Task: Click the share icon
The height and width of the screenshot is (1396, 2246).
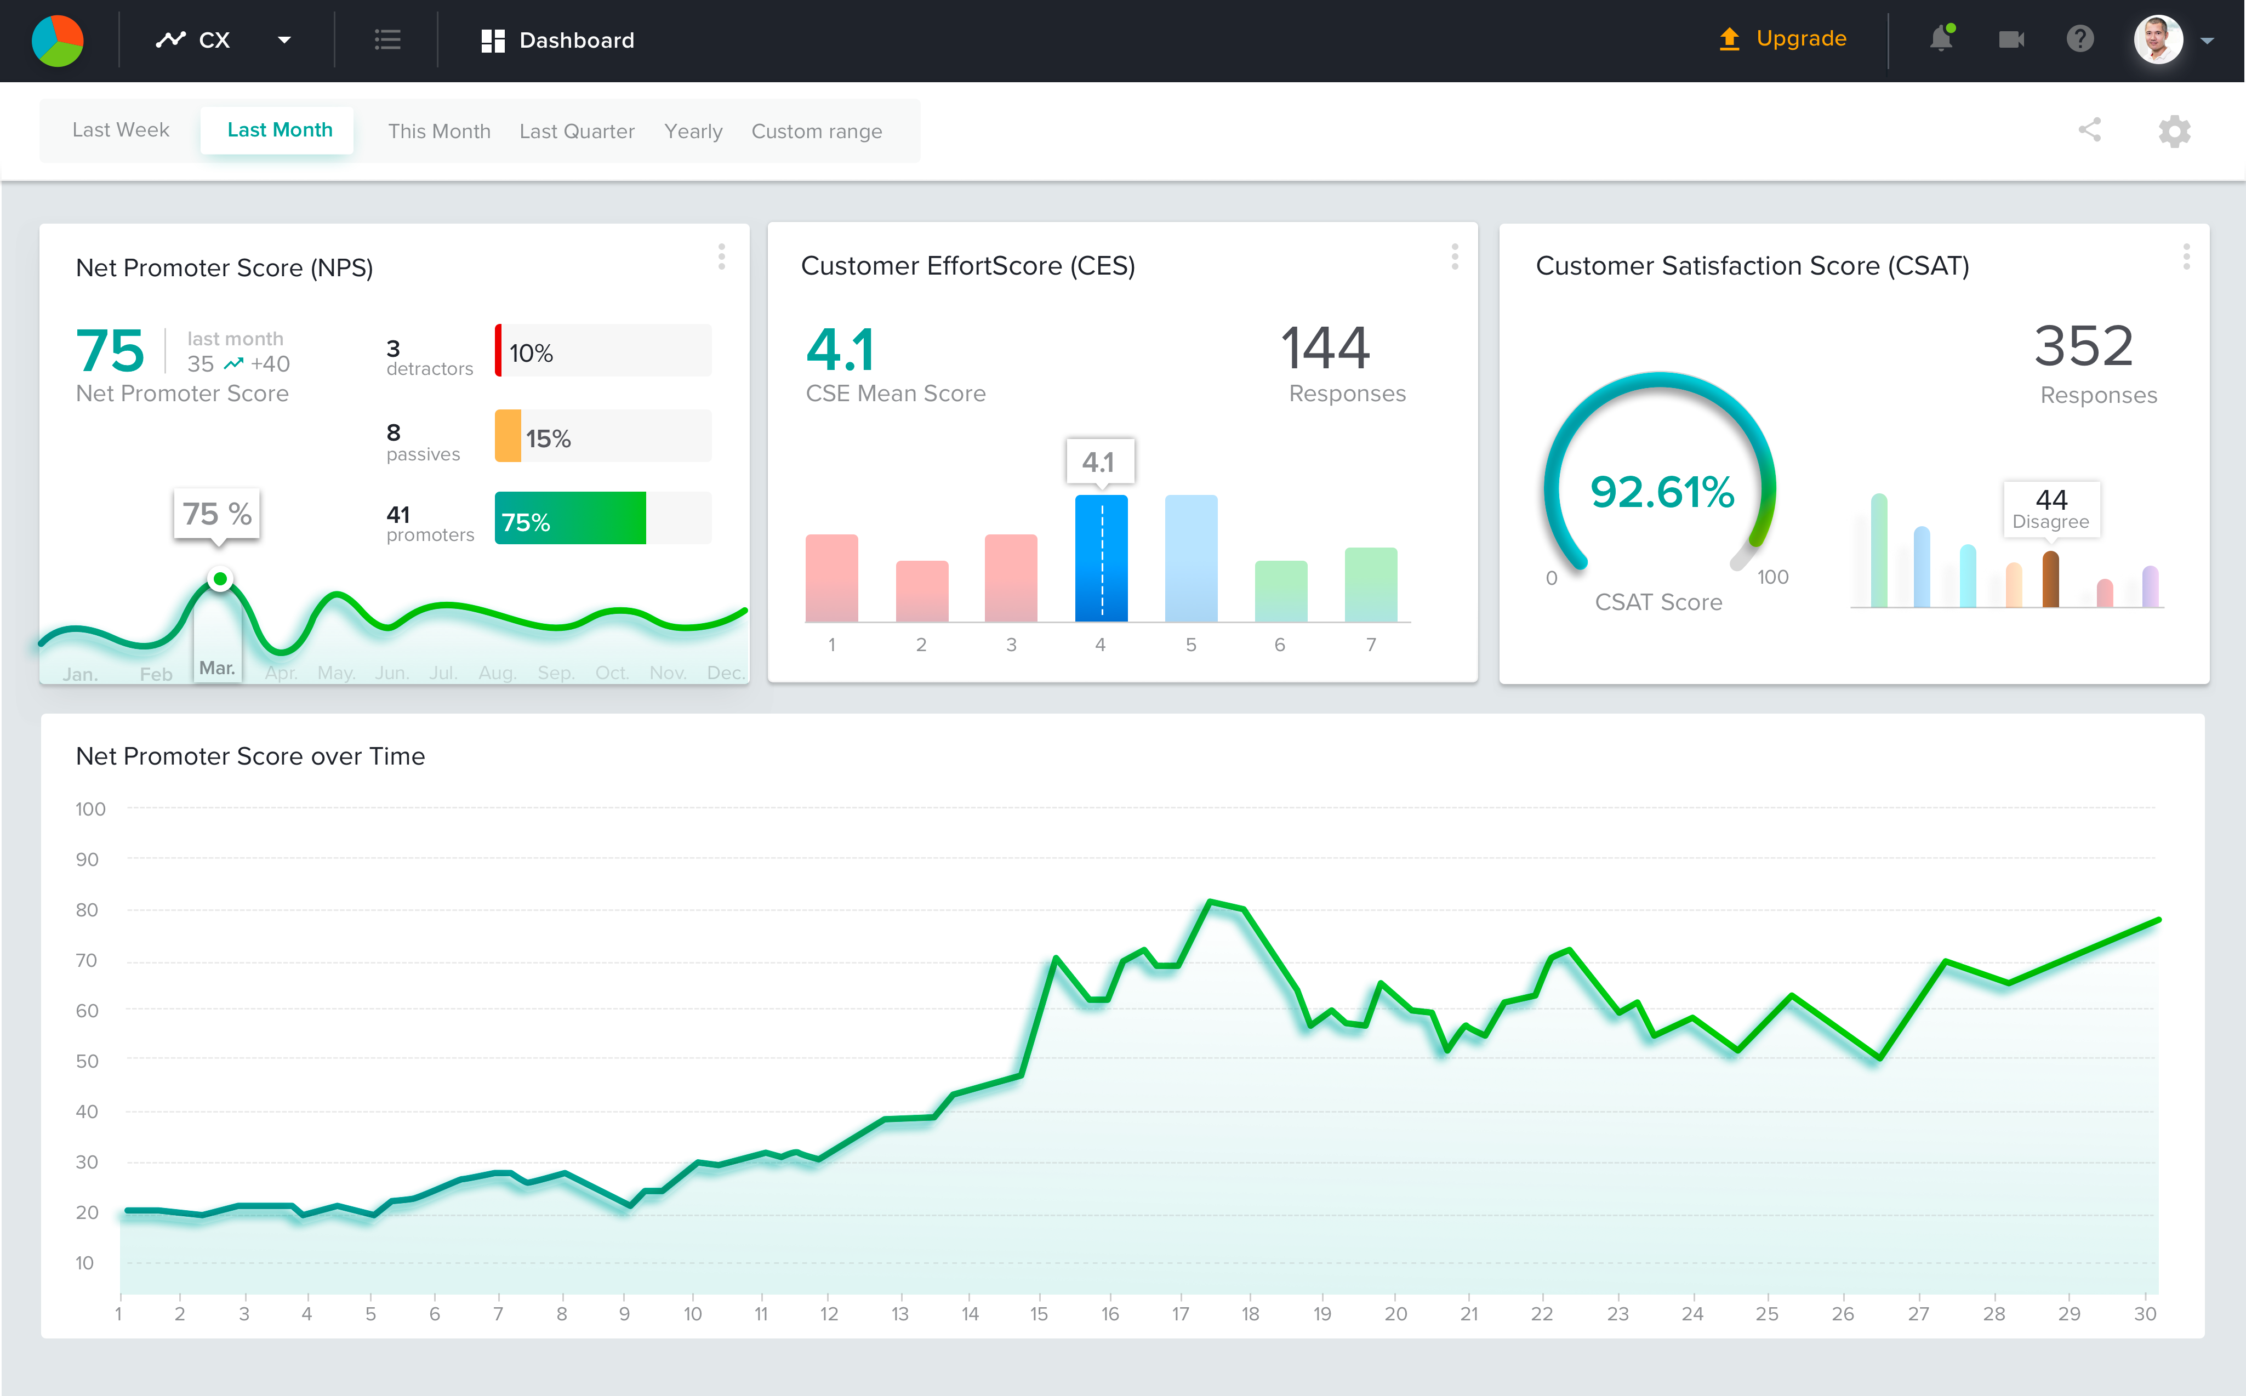Action: pos(2089,130)
